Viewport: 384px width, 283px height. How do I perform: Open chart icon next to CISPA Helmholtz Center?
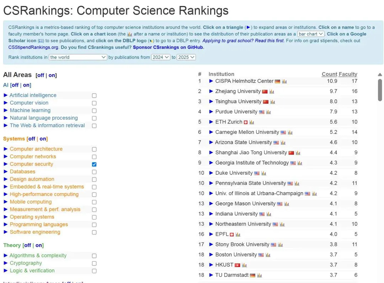pos(284,81)
